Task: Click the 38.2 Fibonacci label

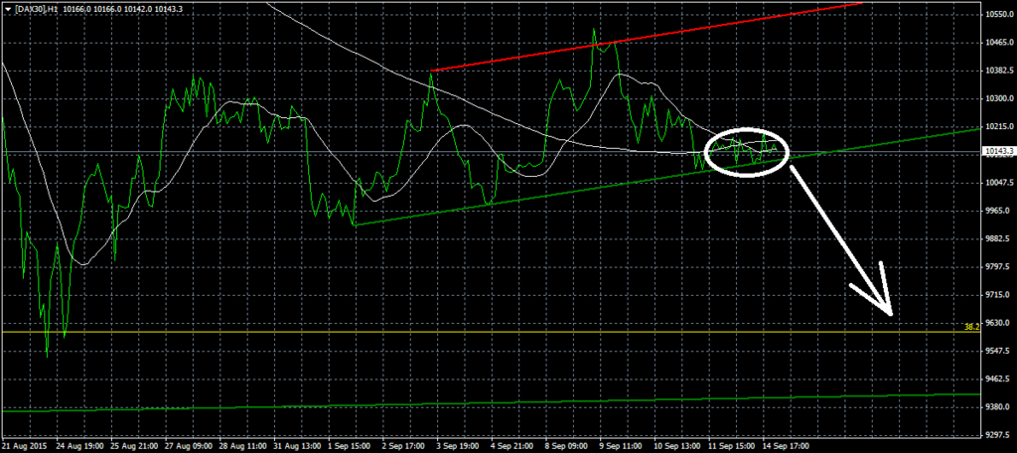Action: [971, 326]
